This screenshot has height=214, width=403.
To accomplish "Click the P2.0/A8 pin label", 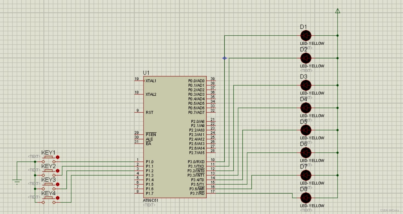I will click(198, 121).
